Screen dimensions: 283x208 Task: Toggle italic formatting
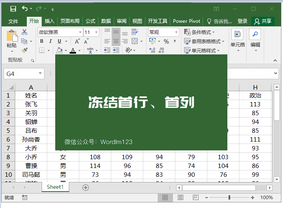coord(50,41)
